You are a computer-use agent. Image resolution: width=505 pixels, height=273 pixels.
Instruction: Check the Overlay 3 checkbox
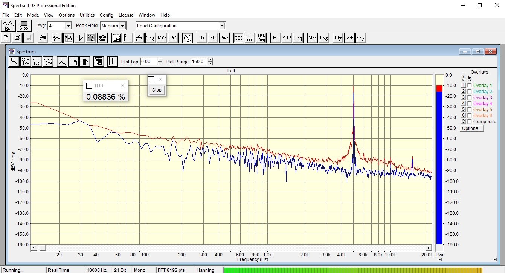(x=469, y=98)
